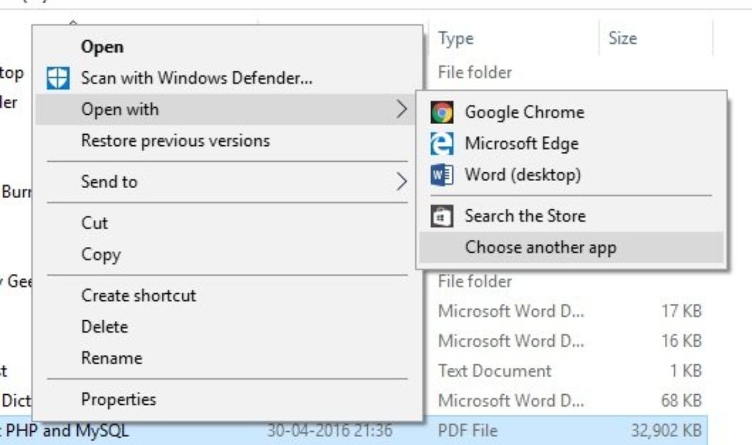This screenshot has height=445, width=752.
Task: Expand the Open with submenu arrow
Action: (x=402, y=110)
